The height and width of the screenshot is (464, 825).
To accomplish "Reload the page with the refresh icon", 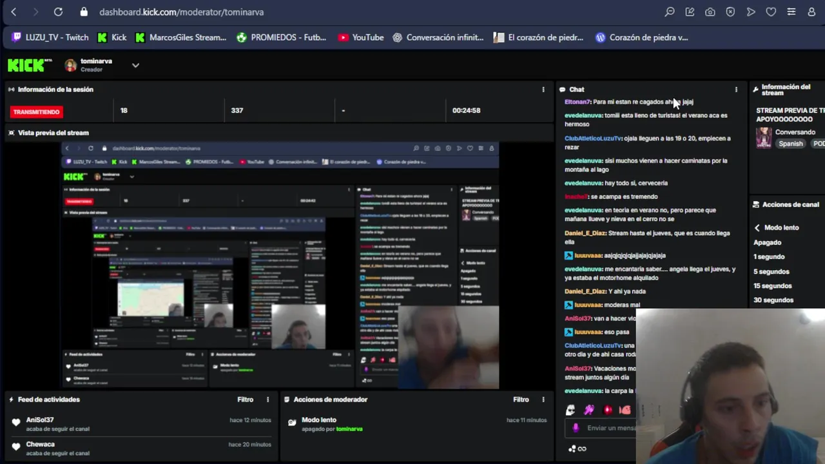I will pyautogui.click(x=58, y=12).
